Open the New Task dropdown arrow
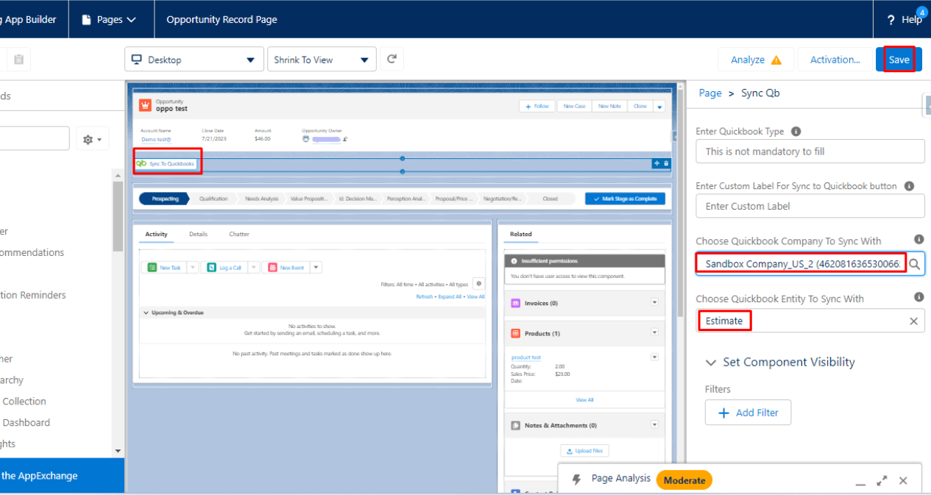 193,268
